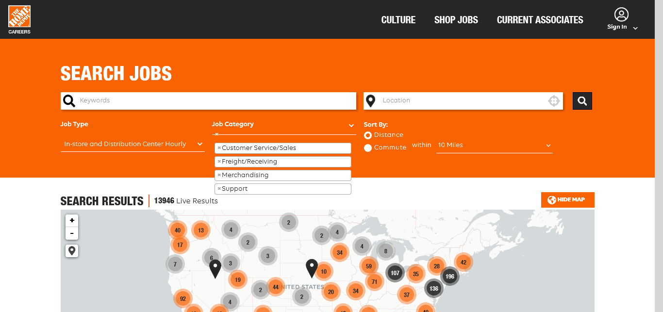Screen dimensions: 663x312
Task: Click the 196 jobs map cluster
Action: [x=449, y=276]
